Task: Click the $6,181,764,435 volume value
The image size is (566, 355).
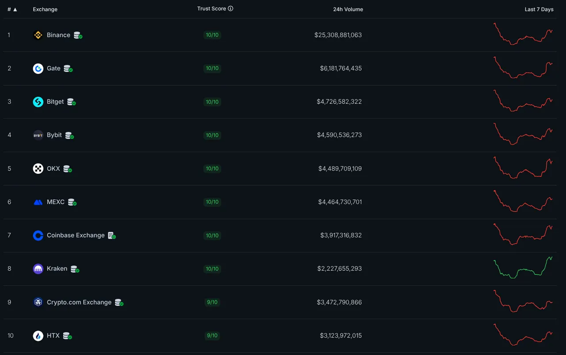Action: [x=340, y=69]
